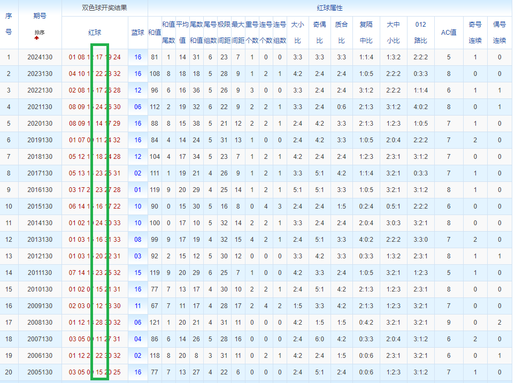Select the 期号 column header

pos(40,16)
